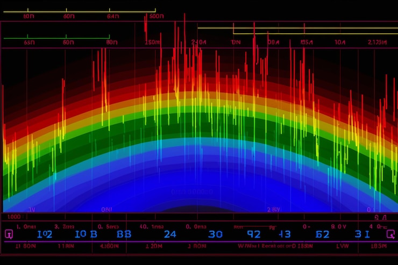Click the 2:04 axis label
Image resolution: width=398 pixels, height=265 pixels.
coord(199,42)
